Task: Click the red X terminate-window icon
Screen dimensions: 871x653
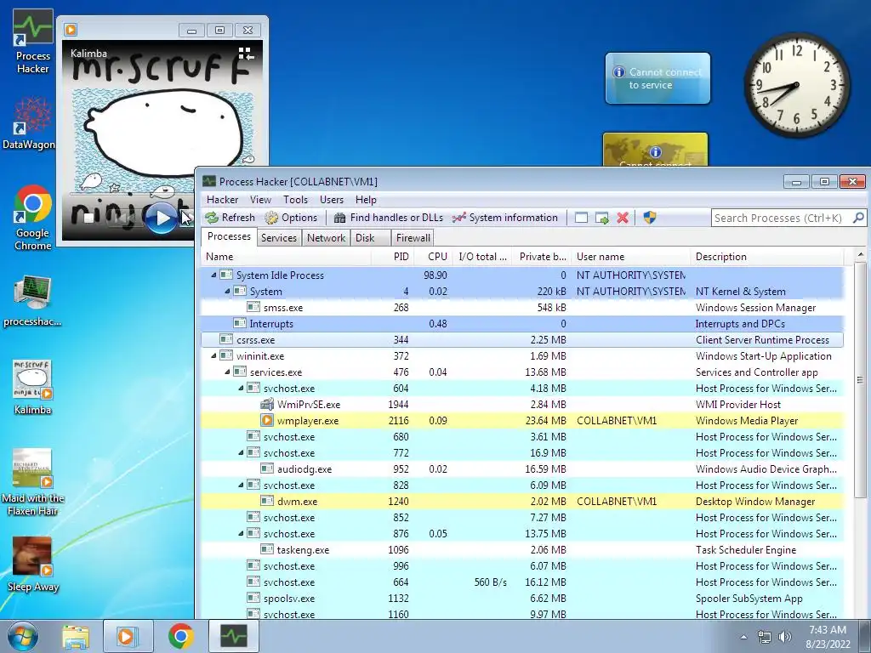Action: point(623,218)
